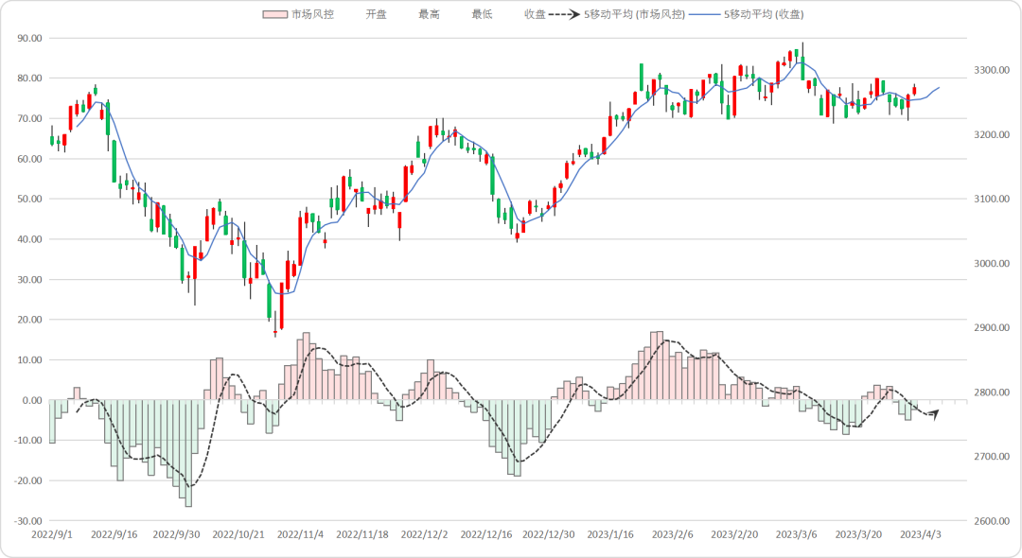Click left axis label 80.00
This screenshot has height=558, width=1022.
click(29, 78)
